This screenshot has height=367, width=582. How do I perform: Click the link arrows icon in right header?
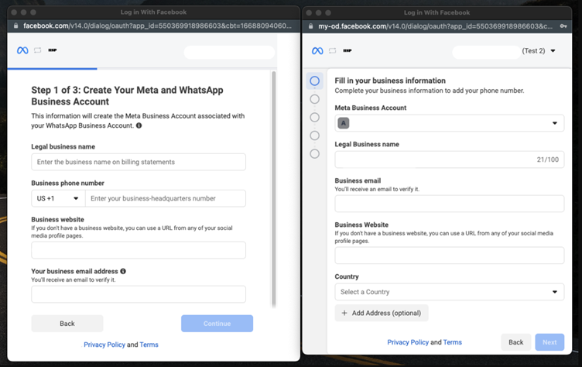click(x=332, y=50)
